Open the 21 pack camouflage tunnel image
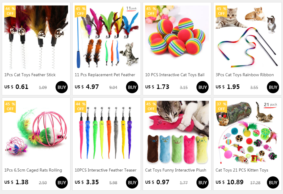283x194 pixels. (x=247, y=132)
